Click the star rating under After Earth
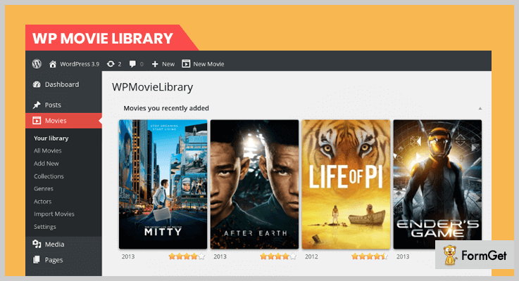519x281 pixels. (278, 256)
